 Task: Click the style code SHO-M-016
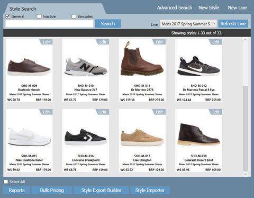(86, 156)
